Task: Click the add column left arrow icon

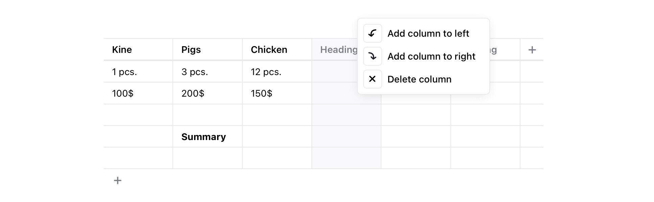Action: coord(372,33)
